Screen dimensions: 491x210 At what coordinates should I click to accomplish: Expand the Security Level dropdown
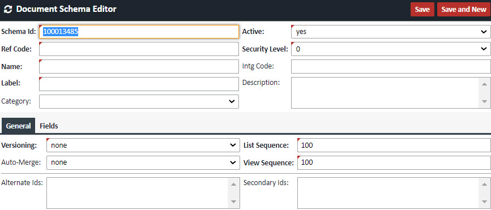(x=391, y=49)
